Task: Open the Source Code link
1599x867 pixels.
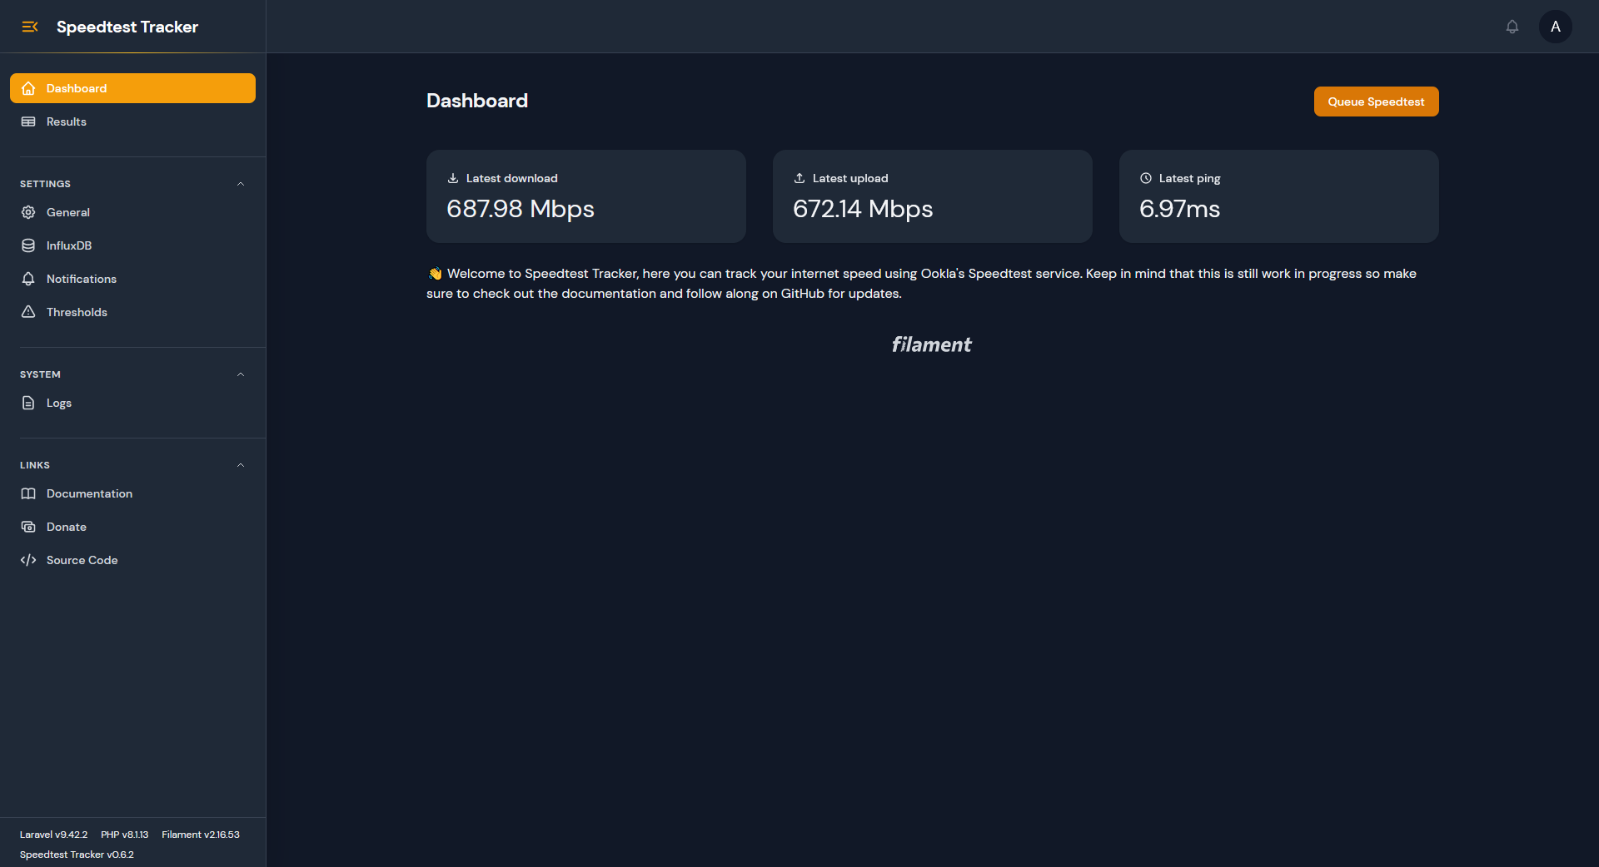Action: (x=132, y=560)
